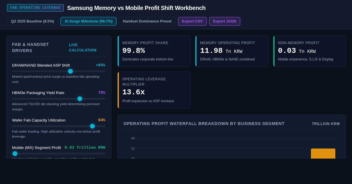
Task: Click the Export JSON button
Action: point(225,21)
